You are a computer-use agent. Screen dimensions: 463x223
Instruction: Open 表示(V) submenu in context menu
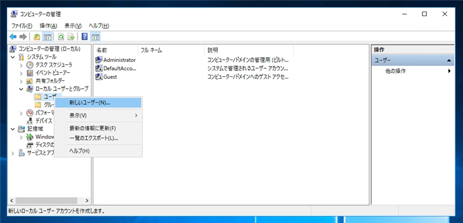pyautogui.click(x=98, y=115)
